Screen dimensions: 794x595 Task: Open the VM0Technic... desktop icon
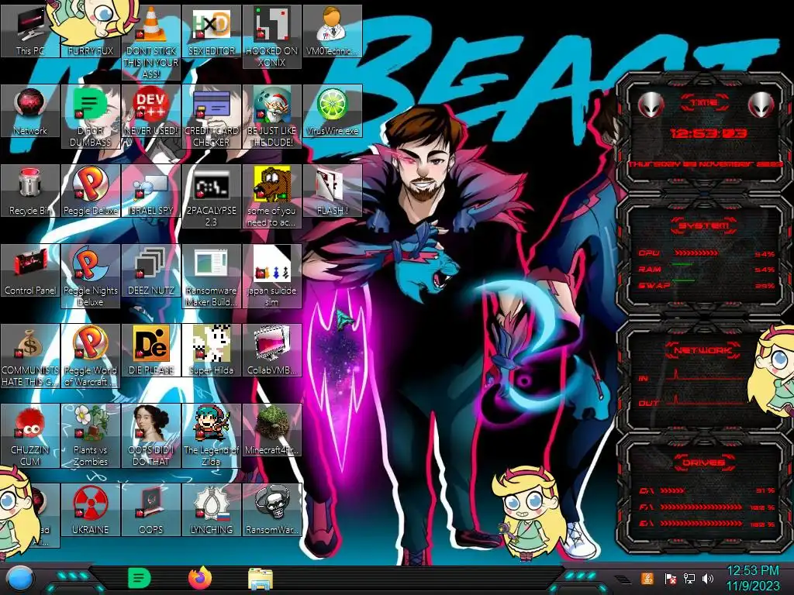click(333, 31)
